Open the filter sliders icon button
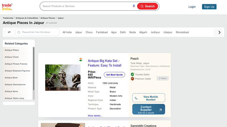 click(9, 32)
